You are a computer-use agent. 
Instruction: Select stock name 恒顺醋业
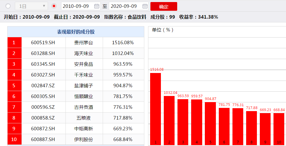tap(84, 96)
